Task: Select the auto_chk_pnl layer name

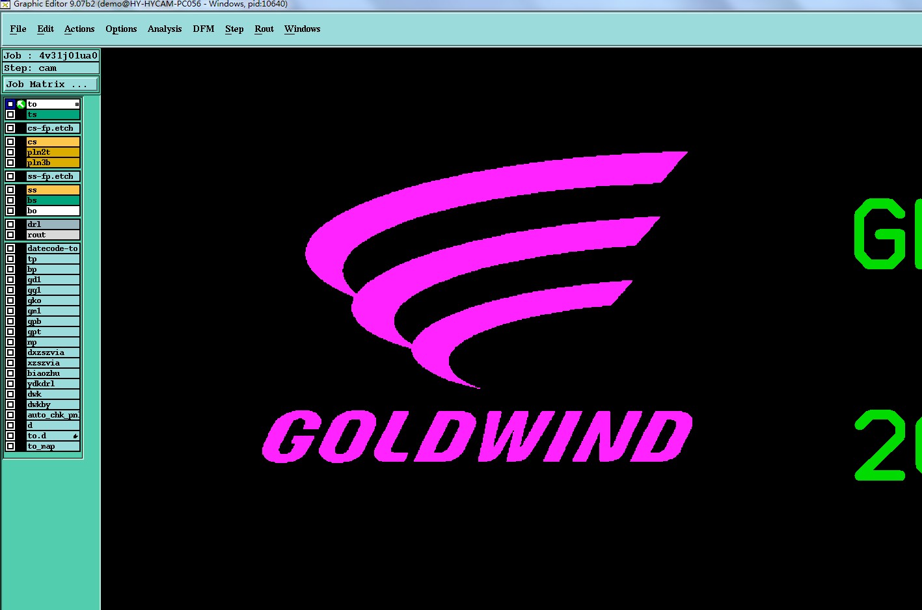Action: pos(53,415)
